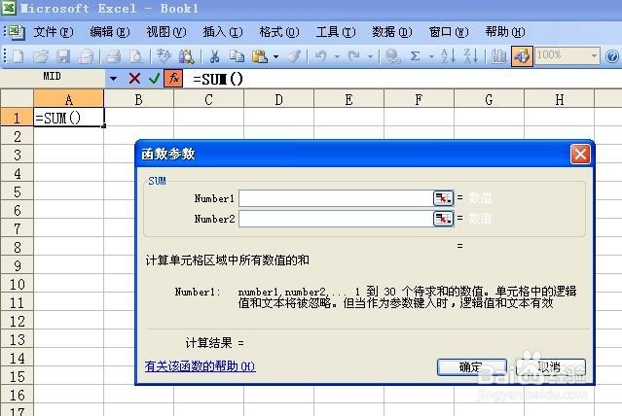Open the Paste options dropdown arrow

pyautogui.click(x=275, y=56)
